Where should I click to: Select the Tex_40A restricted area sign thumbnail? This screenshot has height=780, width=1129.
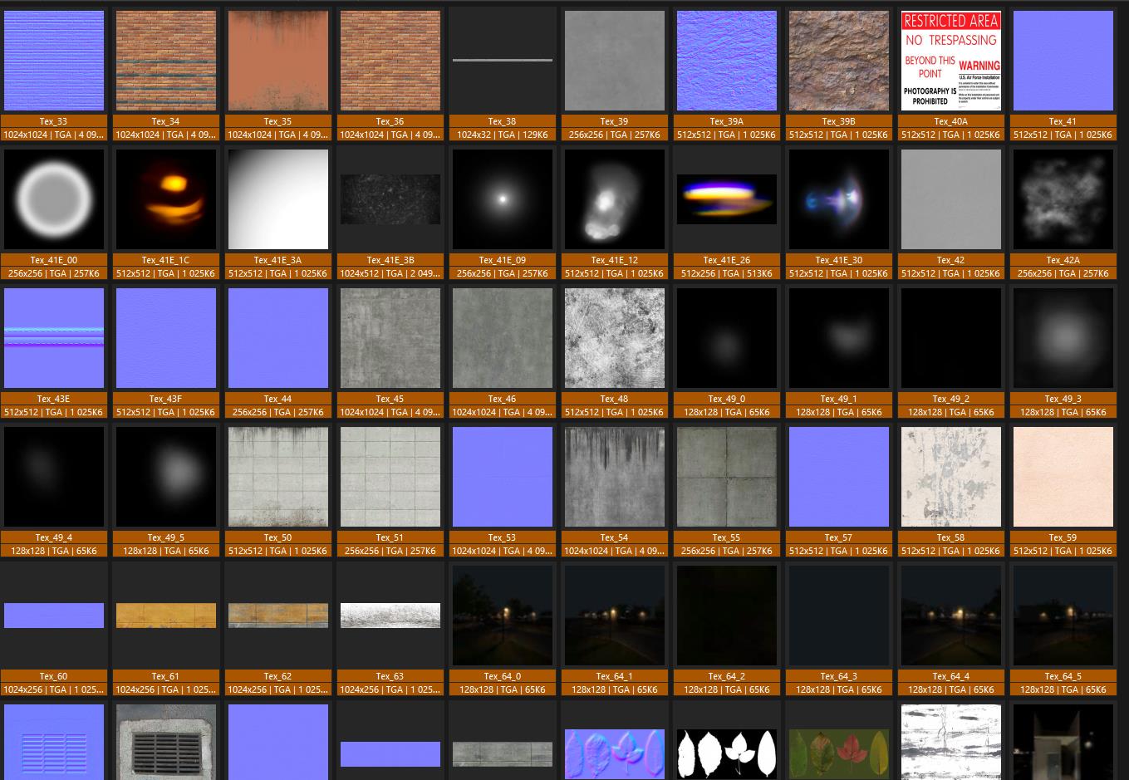tap(951, 61)
